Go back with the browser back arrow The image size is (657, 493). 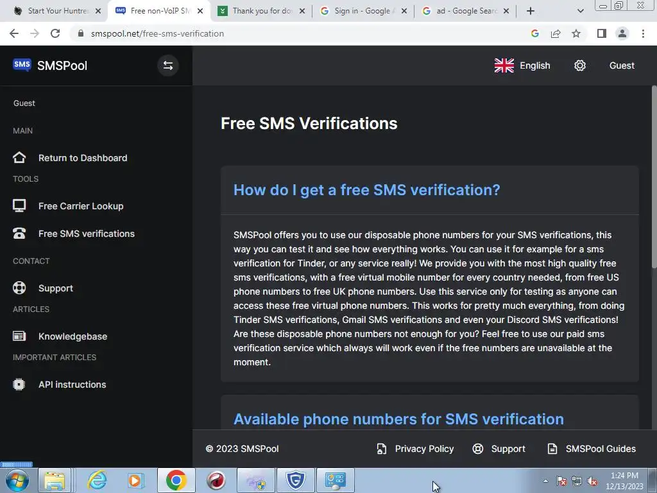point(14,33)
